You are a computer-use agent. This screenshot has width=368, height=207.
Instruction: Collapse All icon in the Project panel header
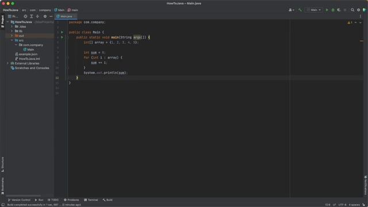(x=37, y=17)
